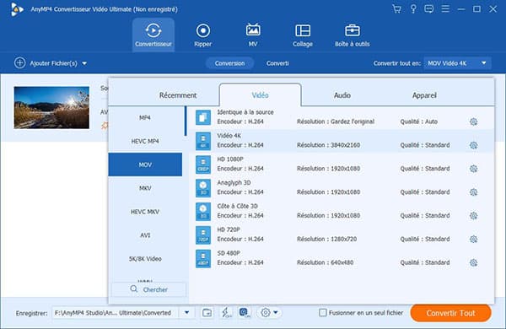Toggle the GPU chip acceleration icon
The width and height of the screenshot is (506, 329).
pos(245,312)
